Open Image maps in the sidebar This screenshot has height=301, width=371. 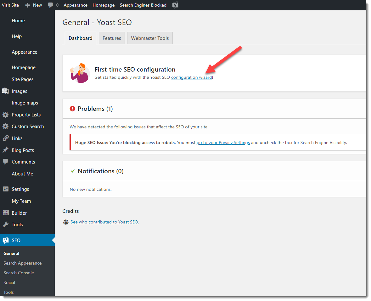tap(25, 103)
